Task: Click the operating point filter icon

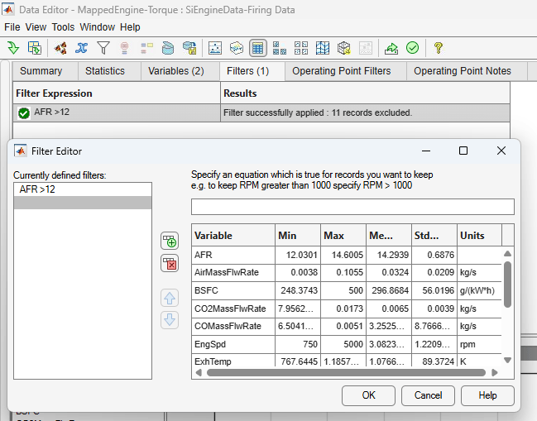Action: click(125, 48)
